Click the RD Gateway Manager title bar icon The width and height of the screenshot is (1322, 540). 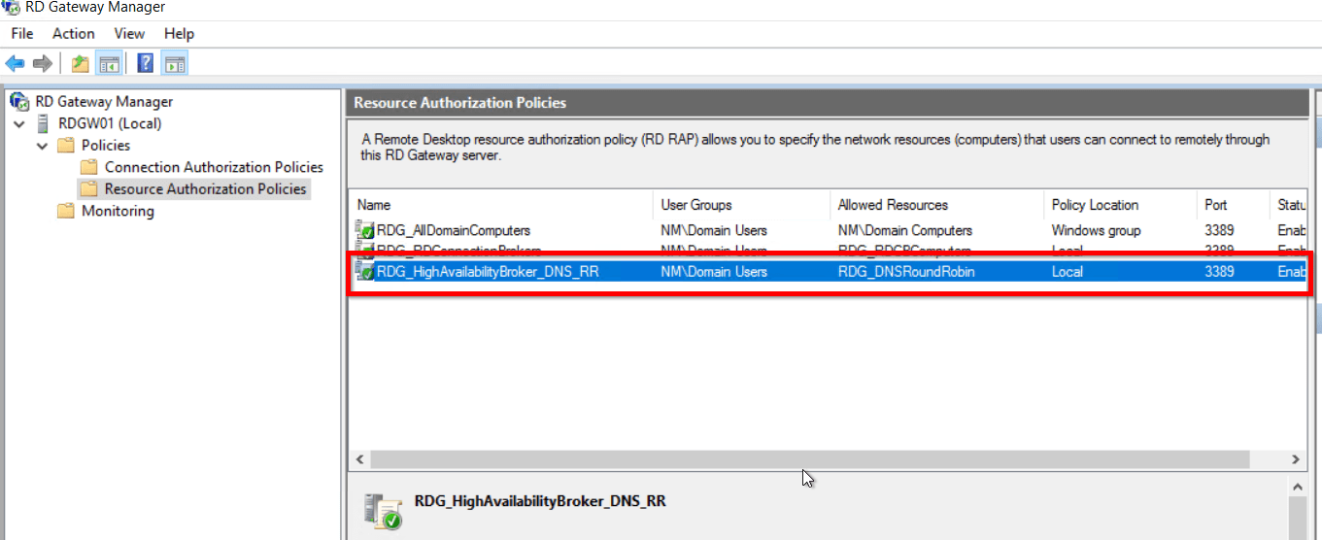click(12, 8)
